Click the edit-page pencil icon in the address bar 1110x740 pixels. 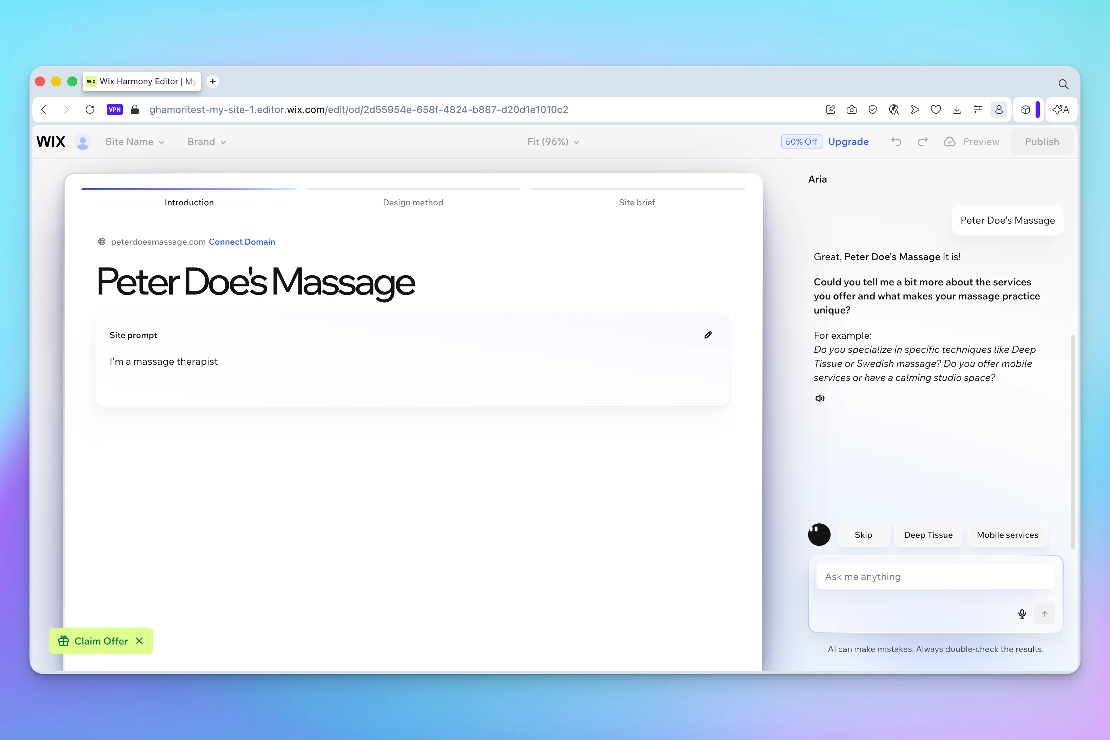pos(831,110)
